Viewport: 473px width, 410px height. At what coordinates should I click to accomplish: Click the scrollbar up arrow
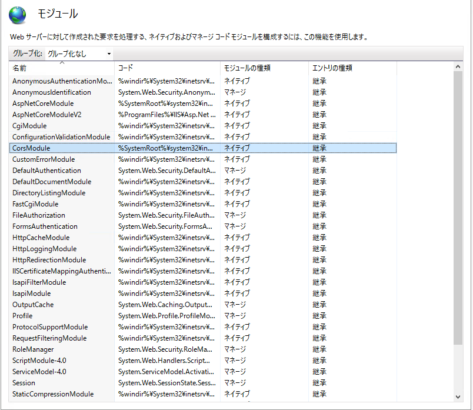tap(458, 67)
